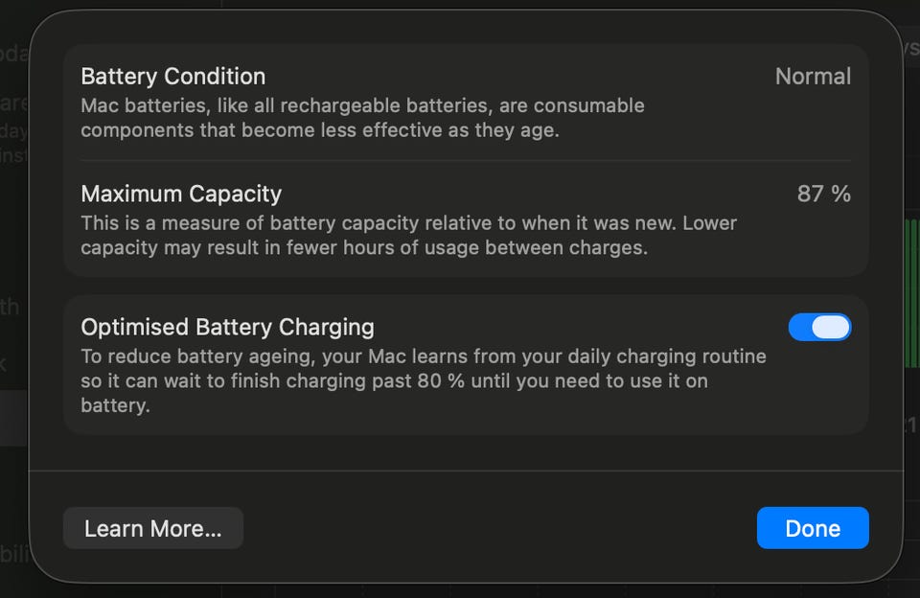Click the highlighted sidebar row behind the dialog
Viewport: 920px width, 598px height.
click(13, 418)
